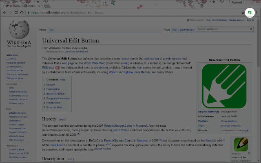Jump to Supported websites in contents
Image resolution: width=261 pixels, height=163 pixels.
[58, 98]
